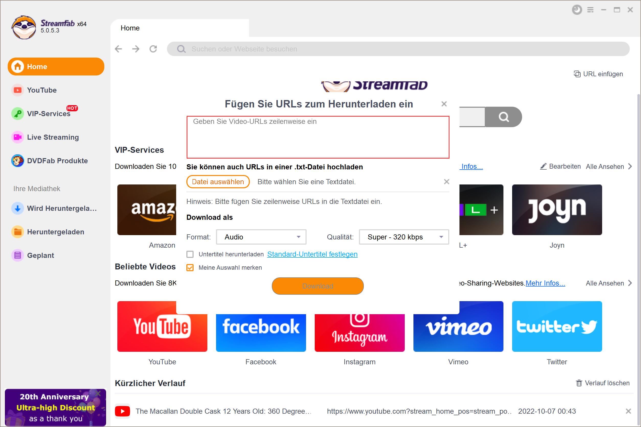This screenshot has width=641, height=427.
Task: Open the Heruntergeladen library
Action: pyautogui.click(x=48, y=232)
